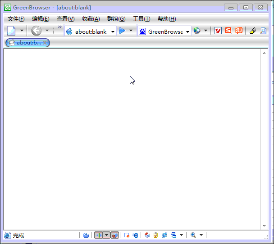Screen dimensions: 274x244
Task: Click the download tray icon in status bar
Action: pyautogui.click(x=86, y=235)
